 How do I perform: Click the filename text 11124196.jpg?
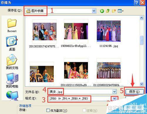click(x=109, y=46)
